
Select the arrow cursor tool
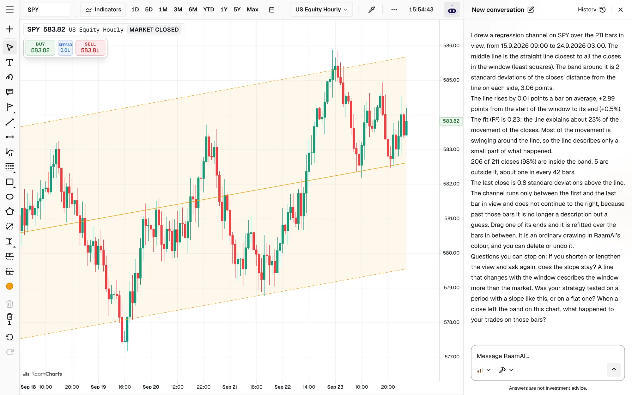(9, 47)
